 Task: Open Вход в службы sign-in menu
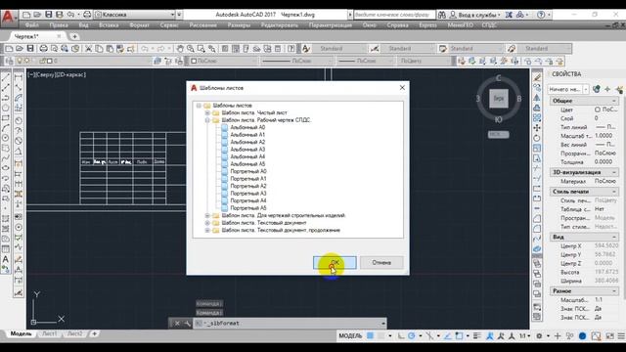(474, 15)
